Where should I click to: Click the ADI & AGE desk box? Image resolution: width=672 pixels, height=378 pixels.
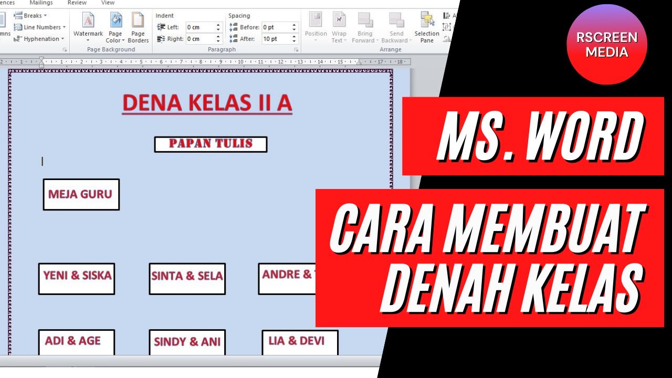(x=77, y=342)
